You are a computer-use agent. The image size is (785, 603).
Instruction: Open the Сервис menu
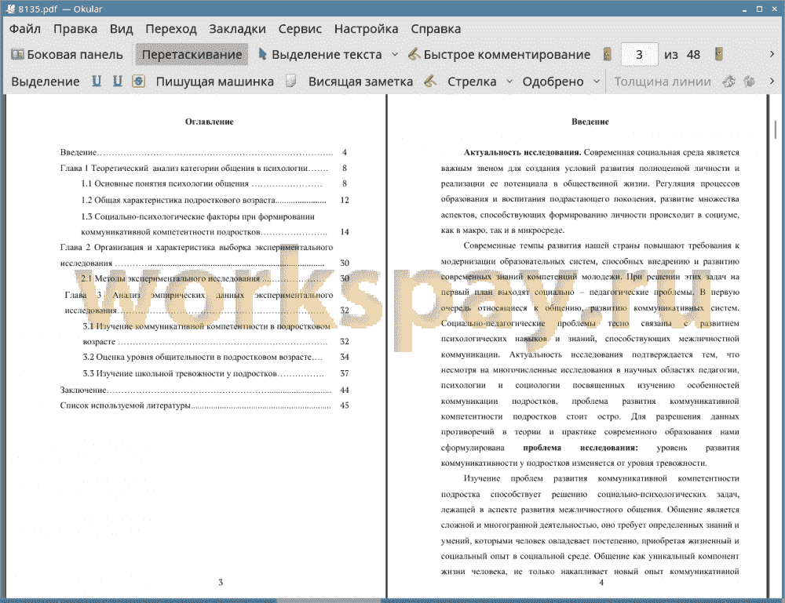[300, 29]
